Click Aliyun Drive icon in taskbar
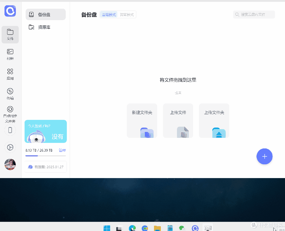The image size is (285, 231). [x=195, y=228]
